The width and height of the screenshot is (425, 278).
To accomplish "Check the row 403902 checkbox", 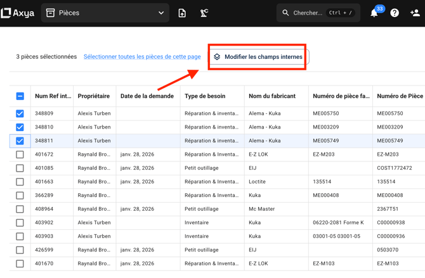I will [x=20, y=223].
